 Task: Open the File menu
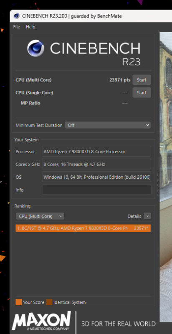pos(16,27)
